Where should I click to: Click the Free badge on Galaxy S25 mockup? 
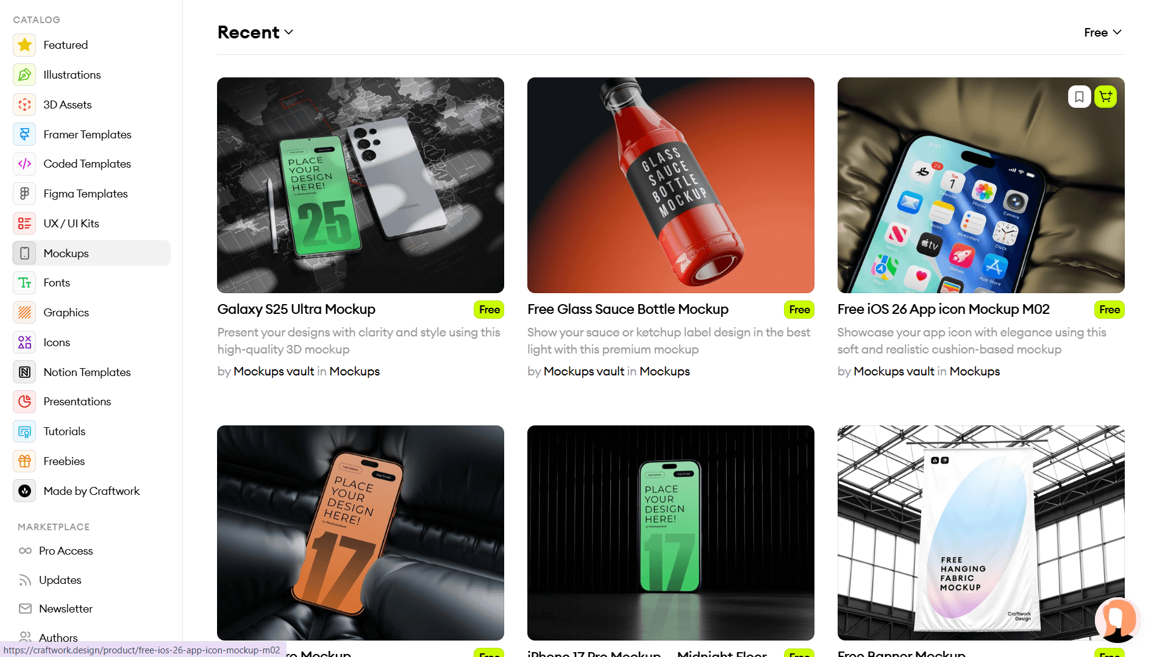coord(489,310)
